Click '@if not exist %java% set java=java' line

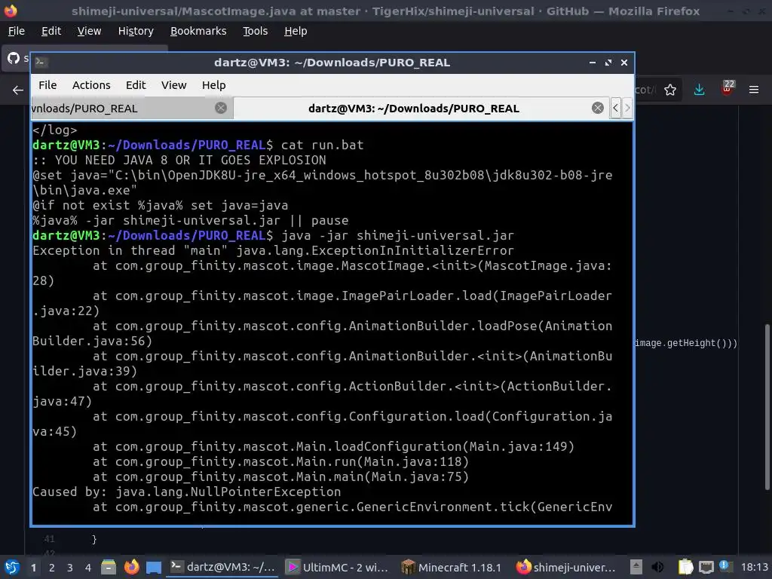[161, 205]
